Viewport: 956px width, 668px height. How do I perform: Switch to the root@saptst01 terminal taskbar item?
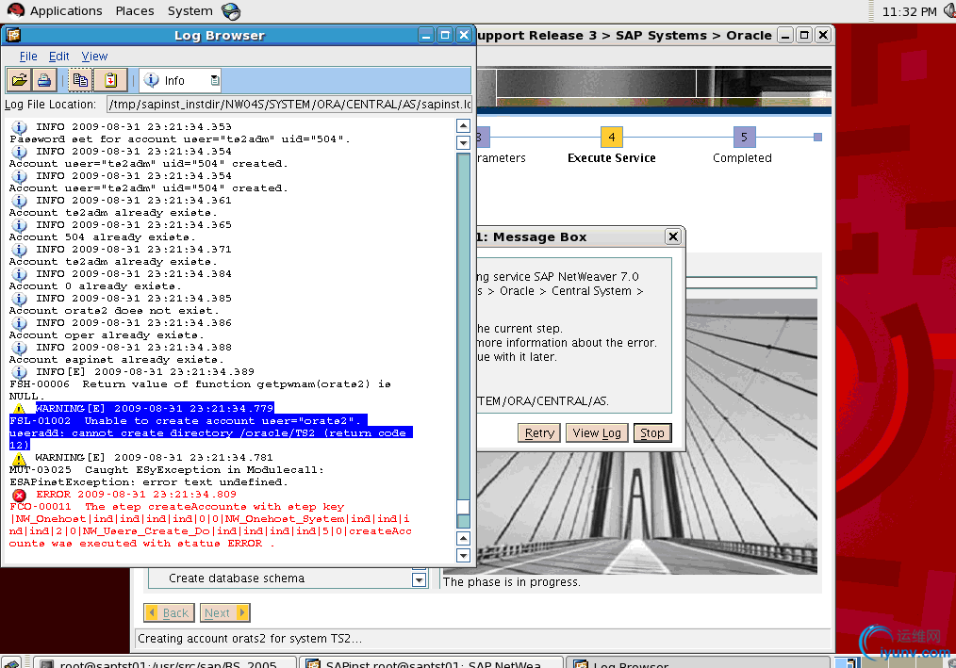[165, 662]
